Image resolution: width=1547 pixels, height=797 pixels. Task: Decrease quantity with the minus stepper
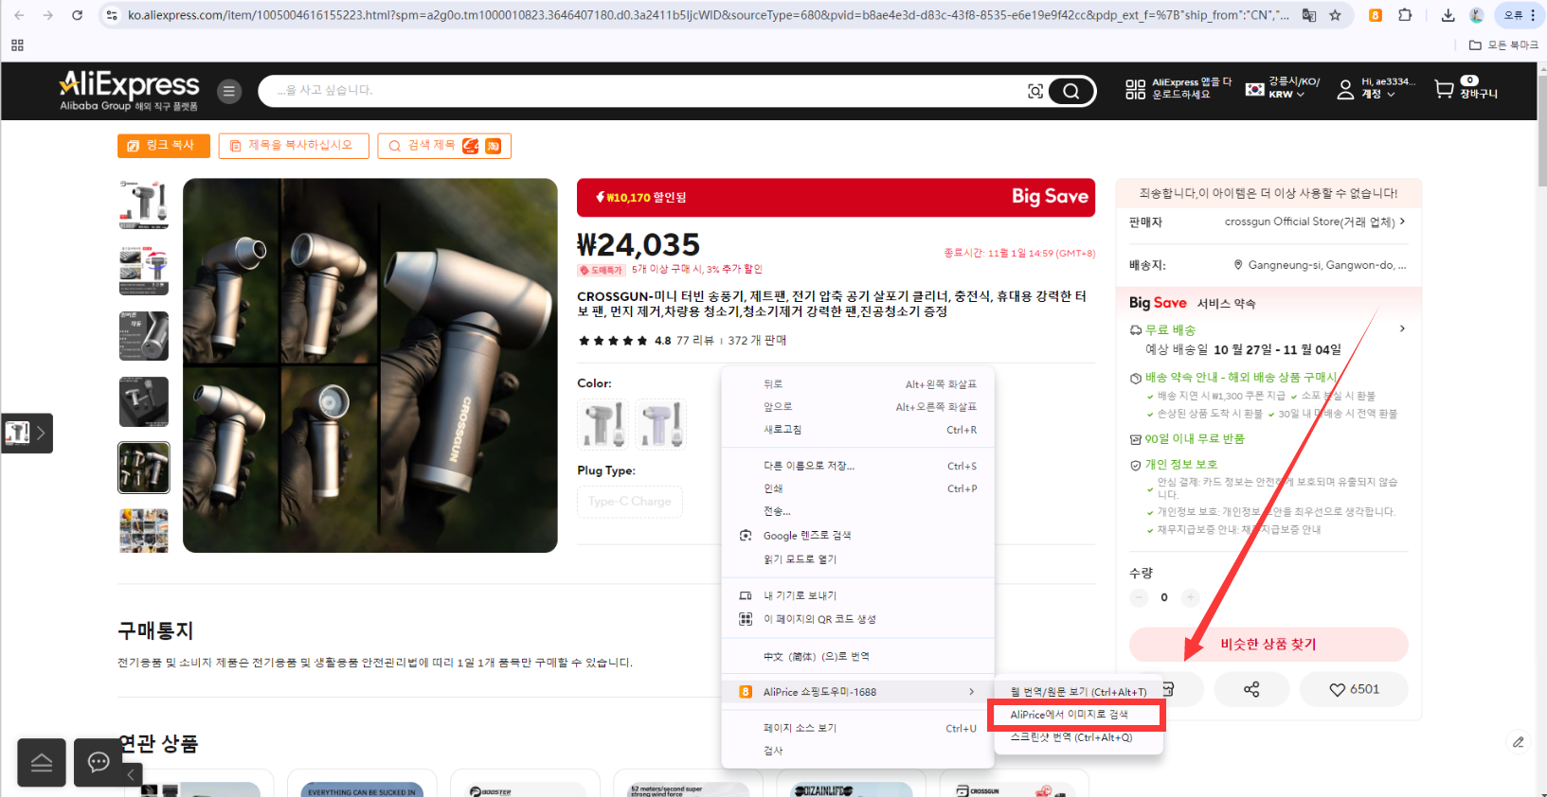(1139, 597)
